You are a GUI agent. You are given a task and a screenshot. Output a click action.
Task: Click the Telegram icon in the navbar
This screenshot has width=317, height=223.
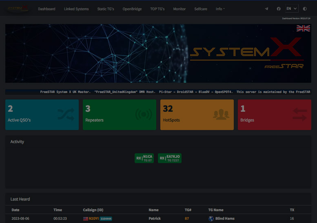click(x=266, y=9)
